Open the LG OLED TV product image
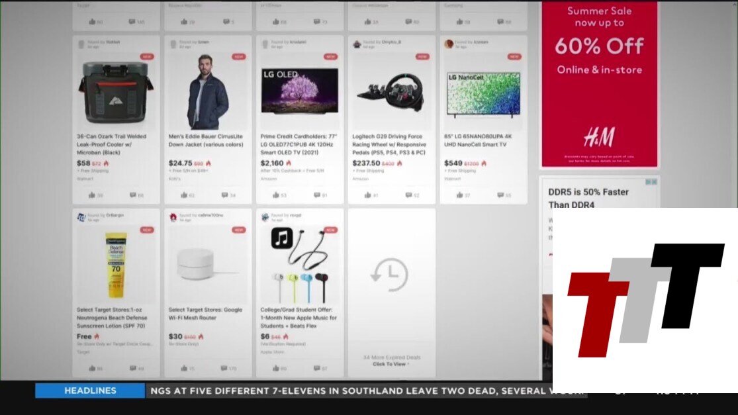The width and height of the screenshot is (738, 415). coord(299,90)
